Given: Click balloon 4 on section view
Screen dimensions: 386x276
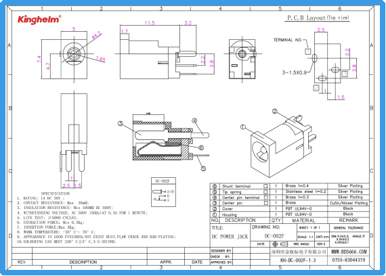Looking at the screenshot, I should 194,120.
